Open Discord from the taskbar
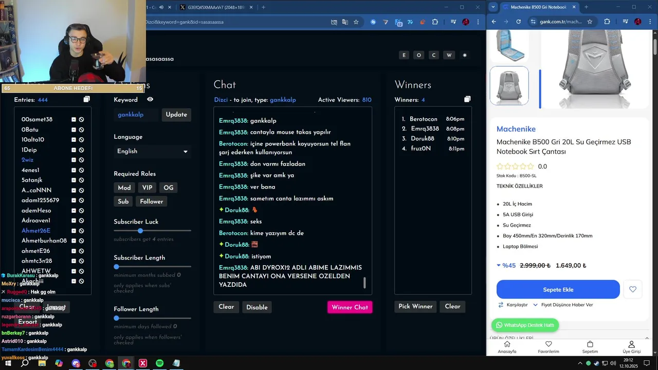This screenshot has height=370, width=658. click(x=76, y=363)
